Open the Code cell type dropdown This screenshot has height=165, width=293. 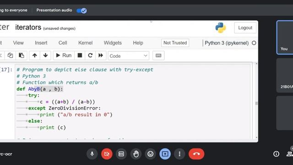point(129,56)
